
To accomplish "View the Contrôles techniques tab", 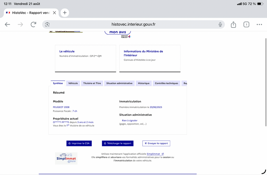I will pos(167,83).
